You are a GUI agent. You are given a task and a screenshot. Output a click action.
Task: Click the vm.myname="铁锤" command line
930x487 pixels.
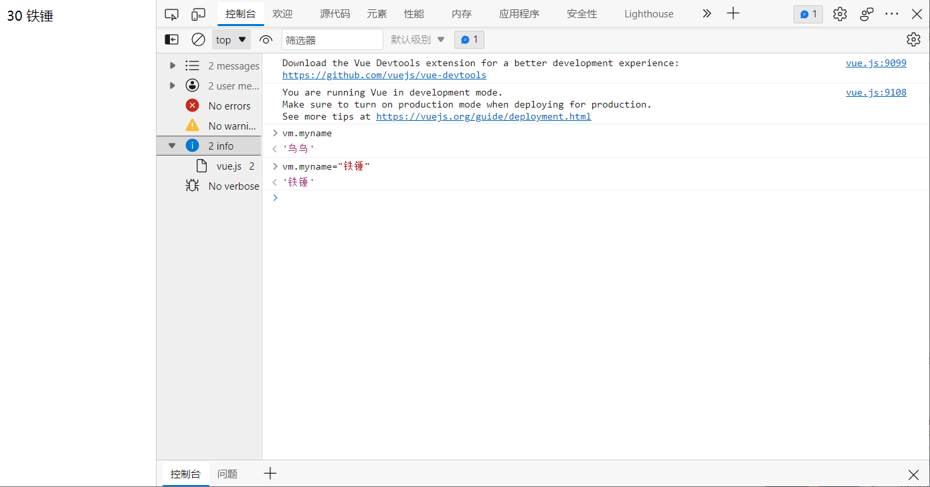(x=326, y=166)
